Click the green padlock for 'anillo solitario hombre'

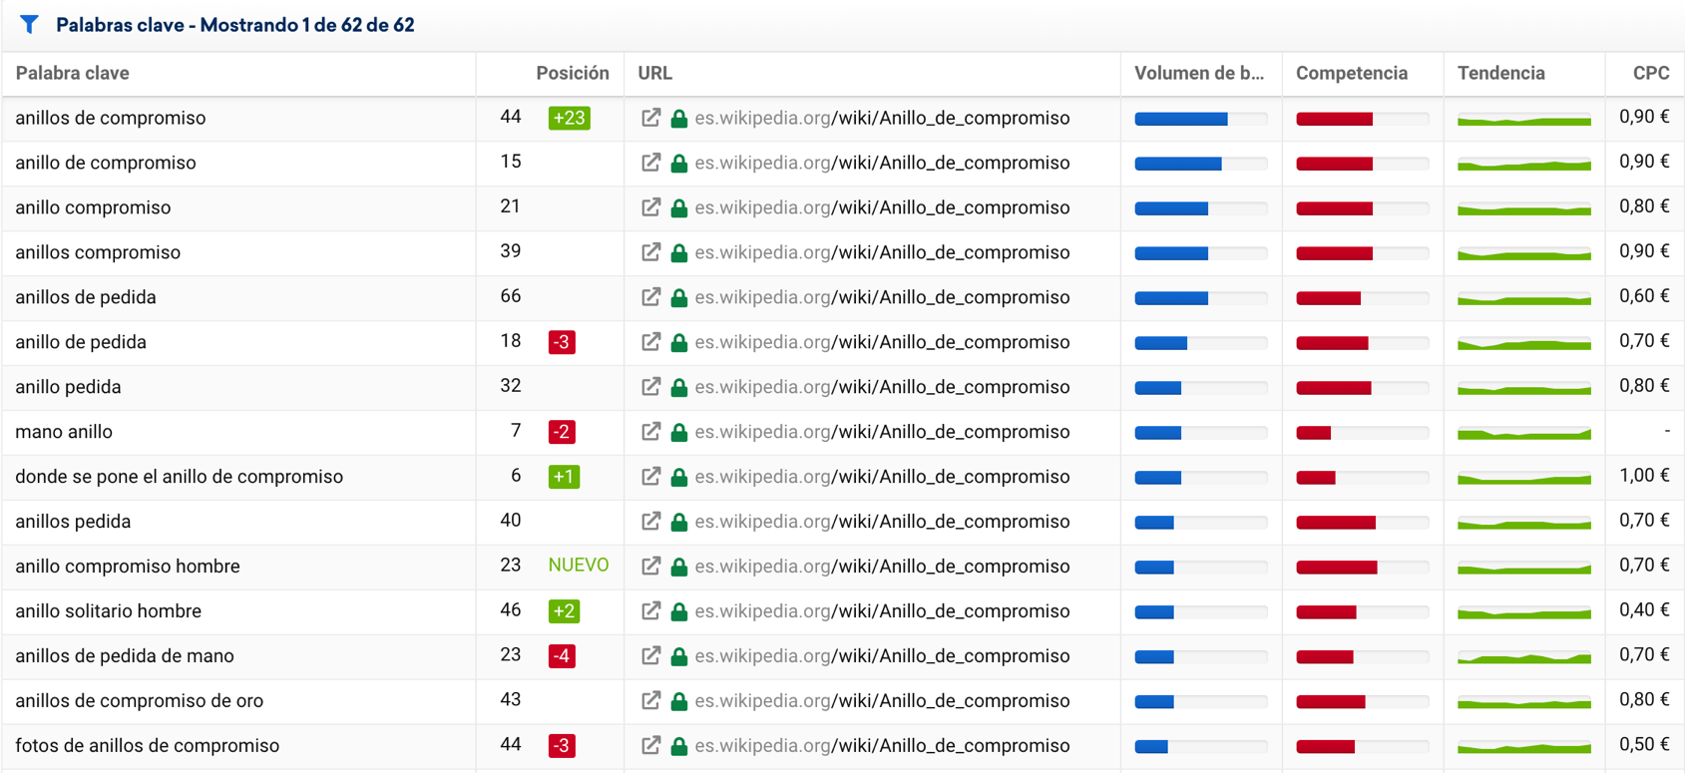click(x=679, y=612)
